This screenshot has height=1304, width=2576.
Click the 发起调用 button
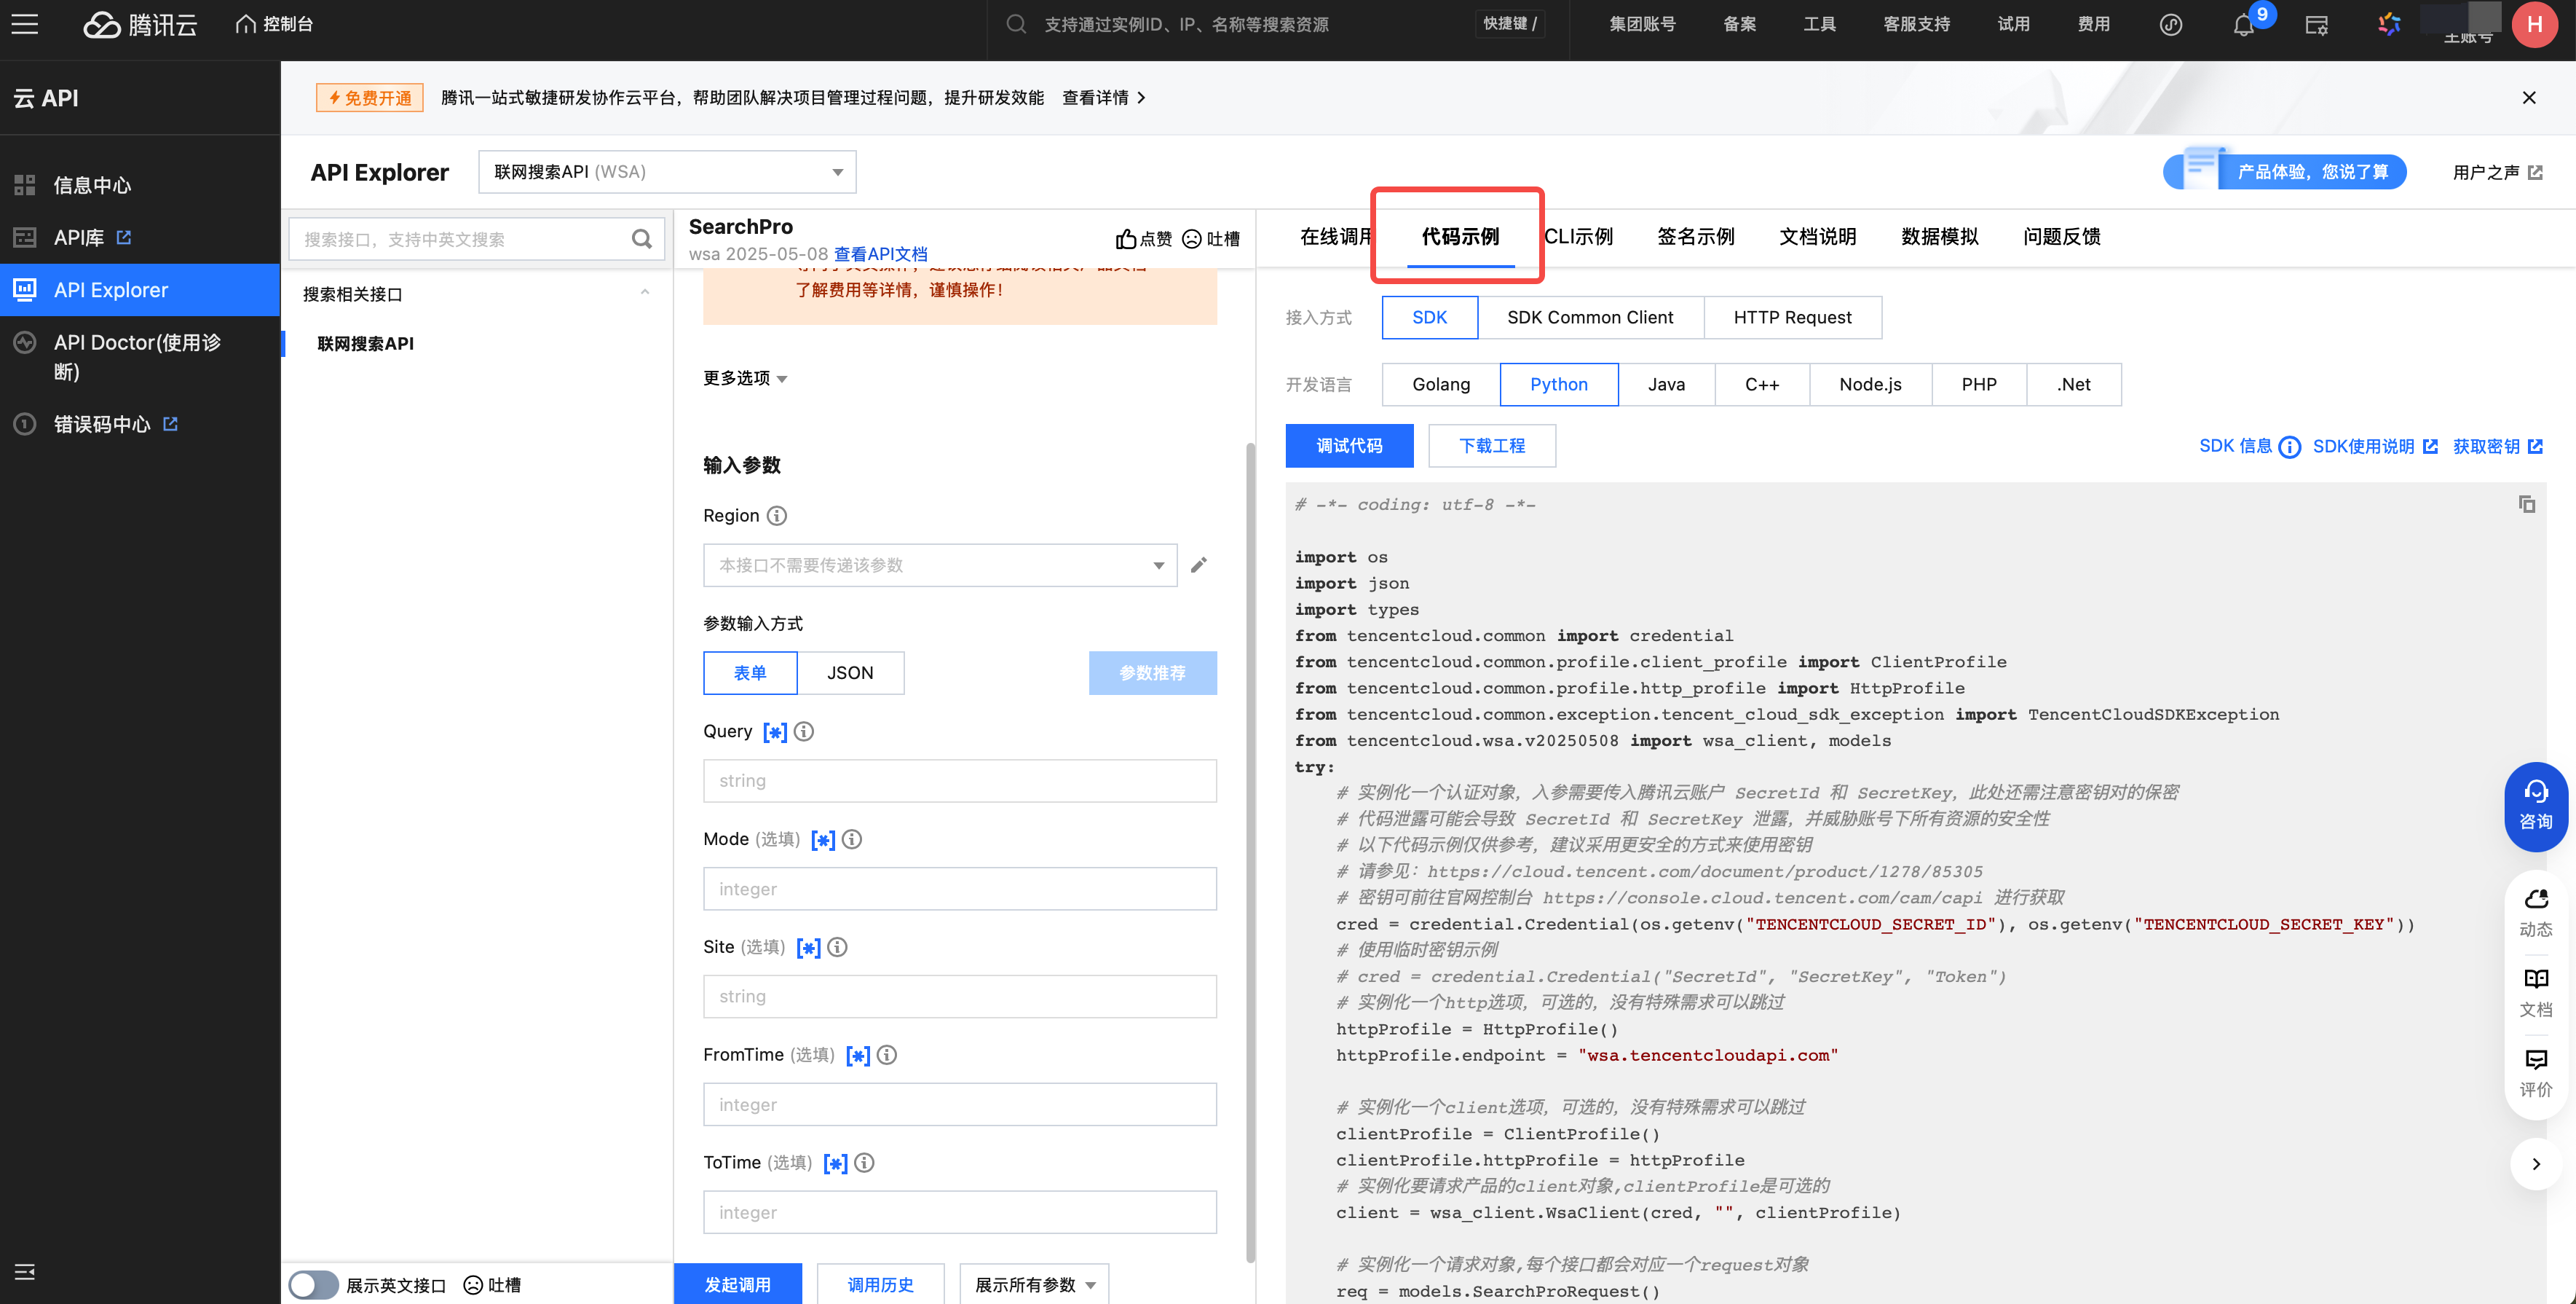(737, 1284)
